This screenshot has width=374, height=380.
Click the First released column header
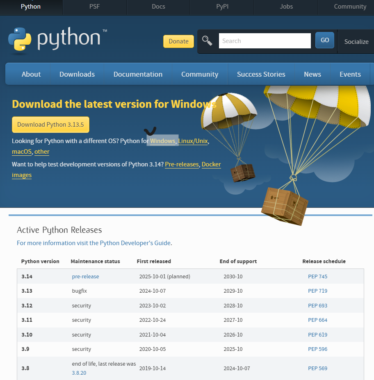(154, 261)
